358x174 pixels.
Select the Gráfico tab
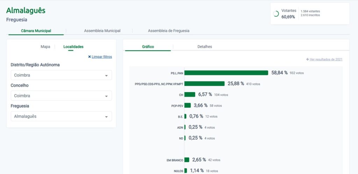pos(148,47)
